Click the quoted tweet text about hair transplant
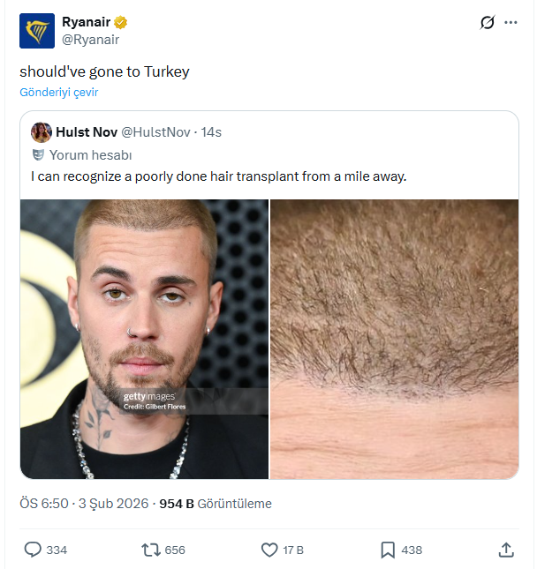 pyautogui.click(x=218, y=176)
